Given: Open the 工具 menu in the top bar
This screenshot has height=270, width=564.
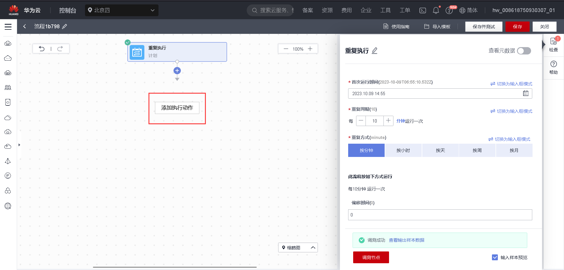Looking at the screenshot, I should pos(385,10).
